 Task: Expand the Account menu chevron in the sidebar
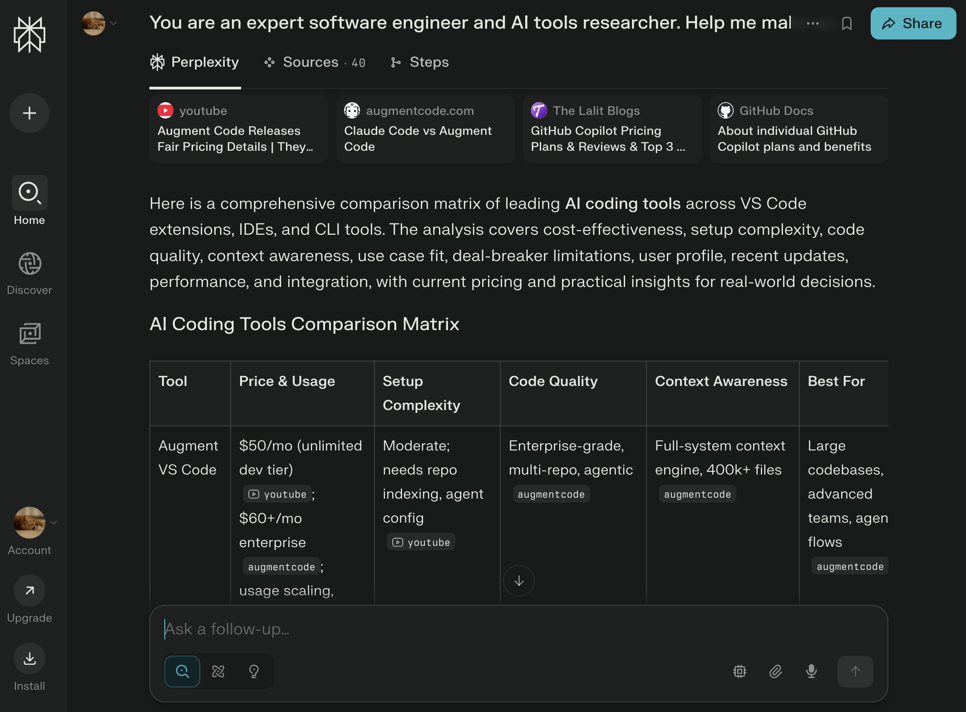click(x=54, y=523)
